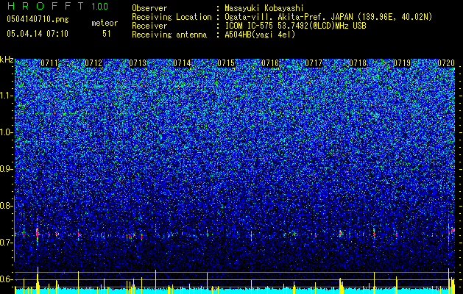Click the kHz axis unit label
Viewport: 463px width, 294px height.
pos(7,60)
